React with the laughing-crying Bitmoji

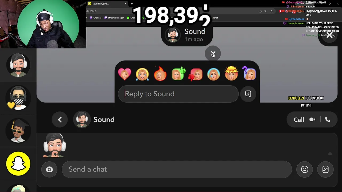click(x=142, y=74)
